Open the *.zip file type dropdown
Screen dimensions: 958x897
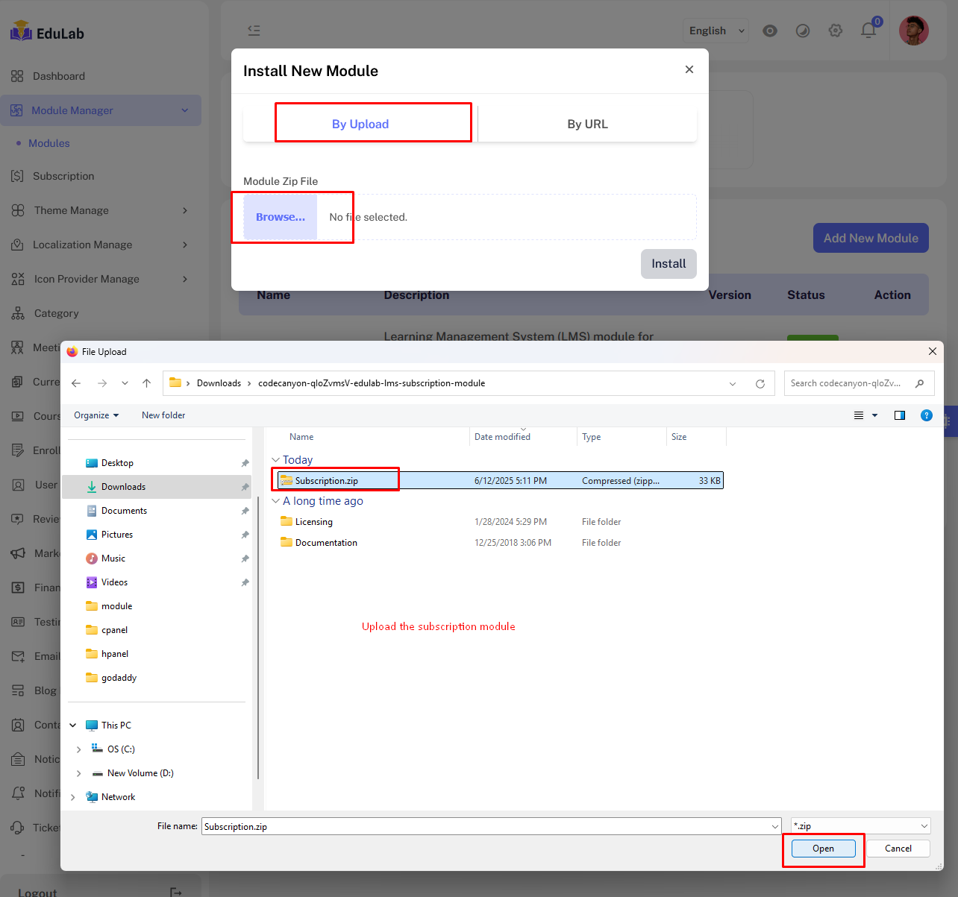[x=860, y=825]
